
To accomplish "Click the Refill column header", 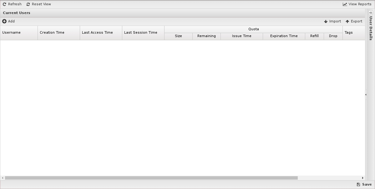I will [x=315, y=36].
